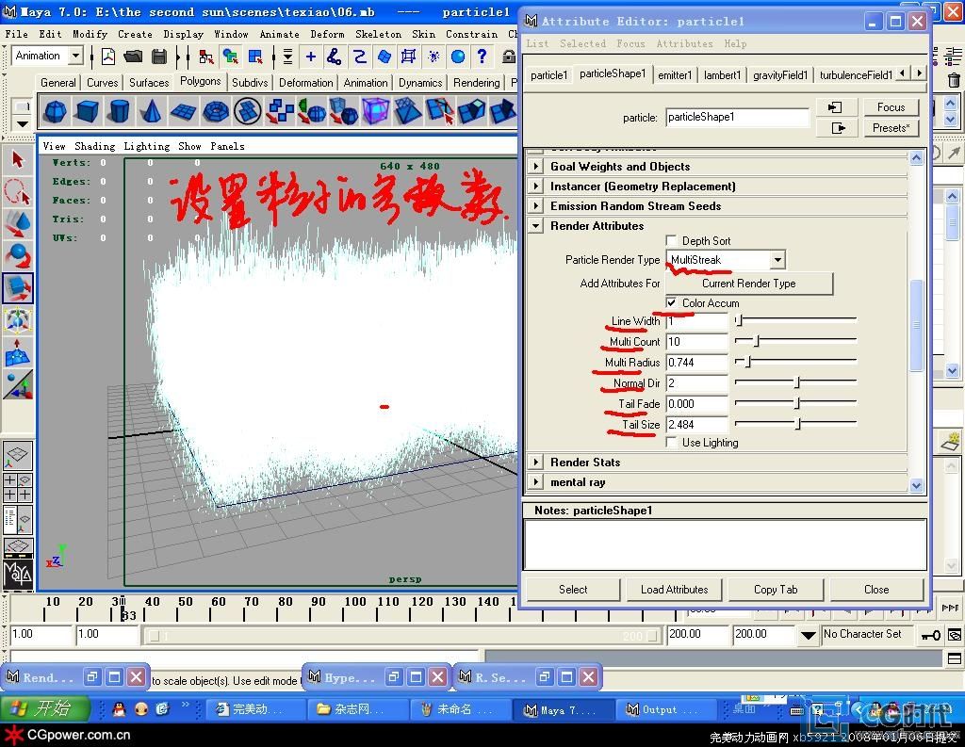Viewport: 965px width, 747px height.
Task: Expand Goal Weights and Objects section
Action: tap(536, 167)
